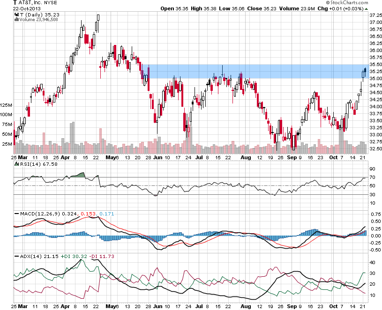Click the Volume 23.9M value in the header
Viewport: 382px width, 310px height.
click(297, 8)
